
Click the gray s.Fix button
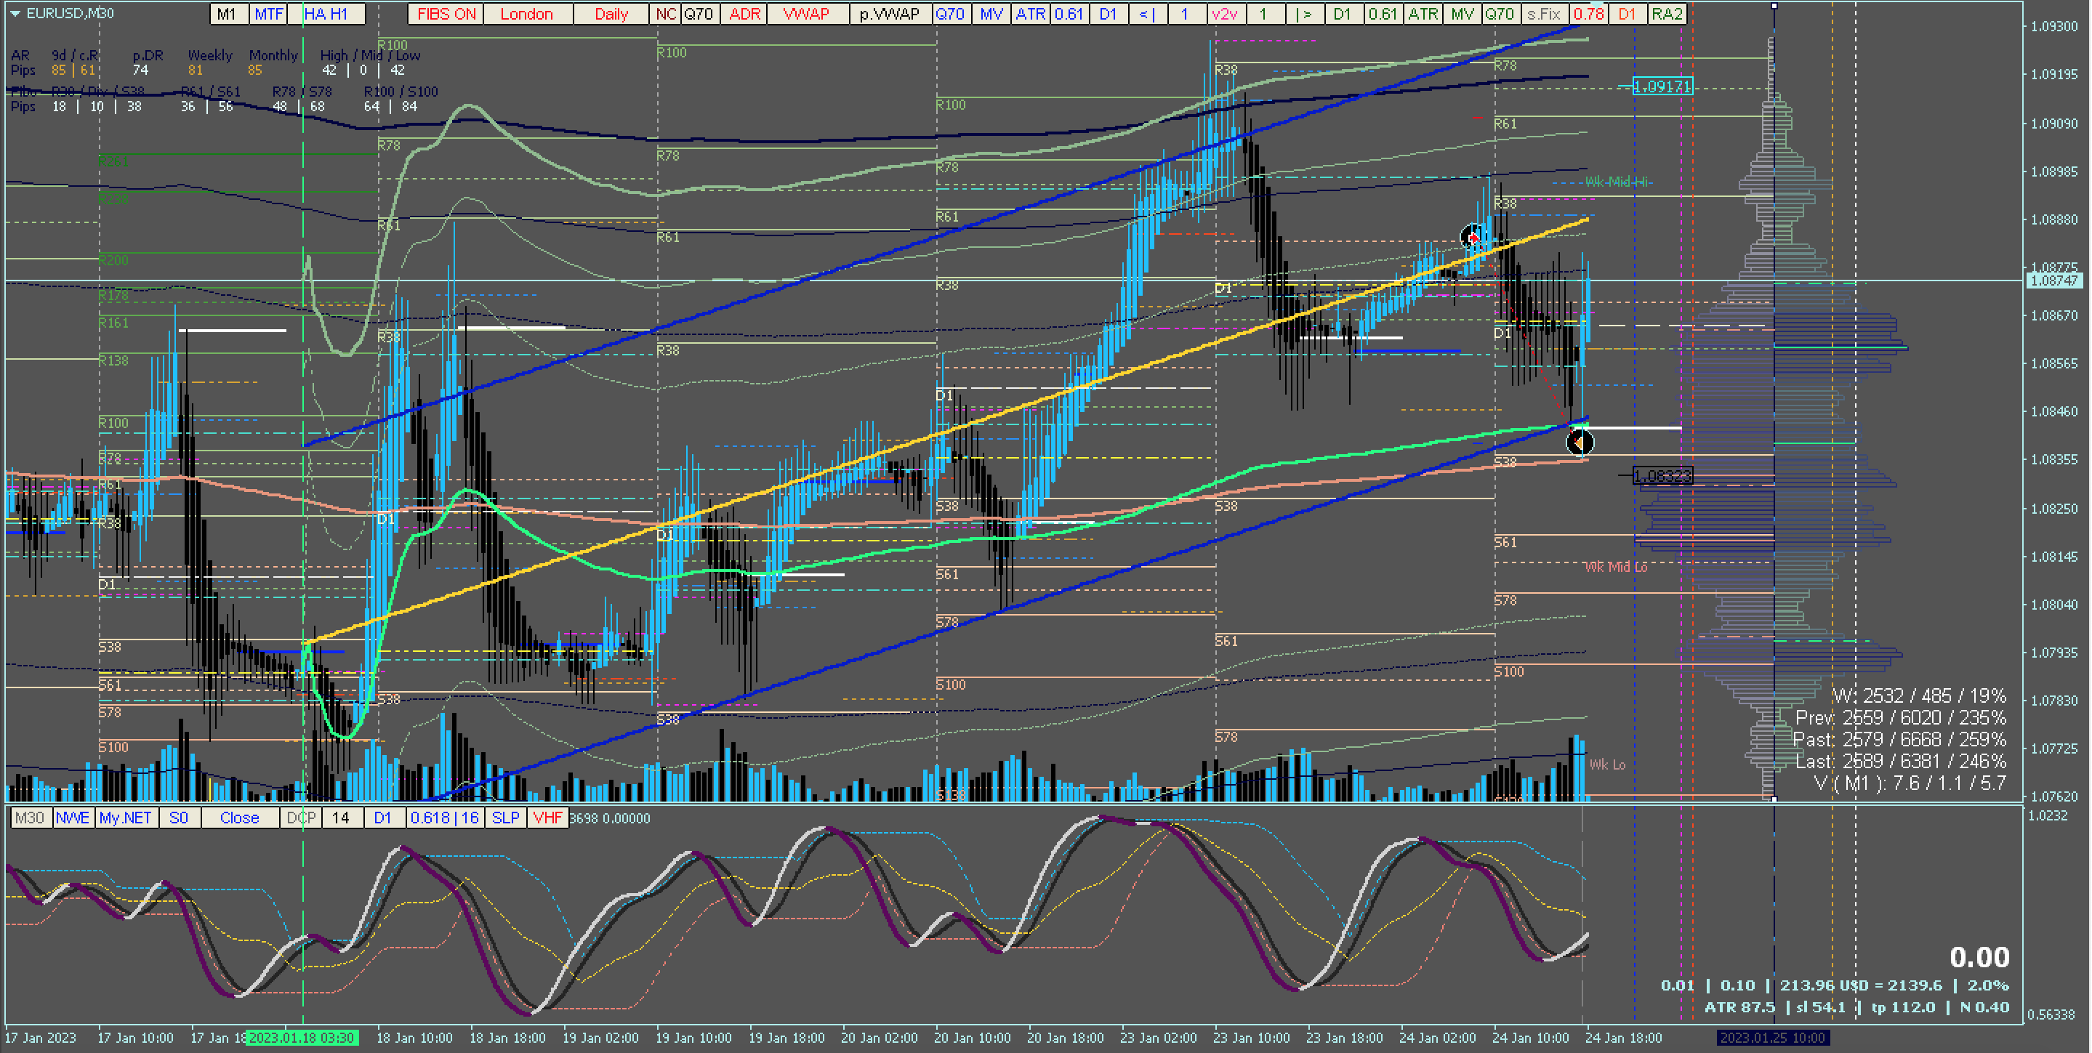coord(1543,14)
